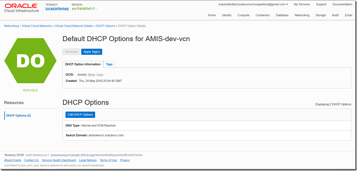Open the Compute menu item
This screenshot has width=357, height=171.
point(243,15)
